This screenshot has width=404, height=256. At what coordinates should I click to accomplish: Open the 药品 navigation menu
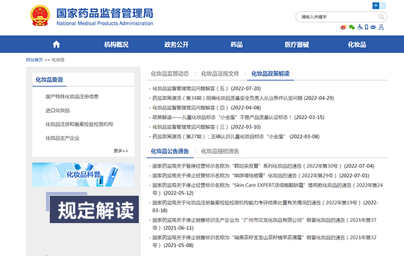tap(237, 45)
